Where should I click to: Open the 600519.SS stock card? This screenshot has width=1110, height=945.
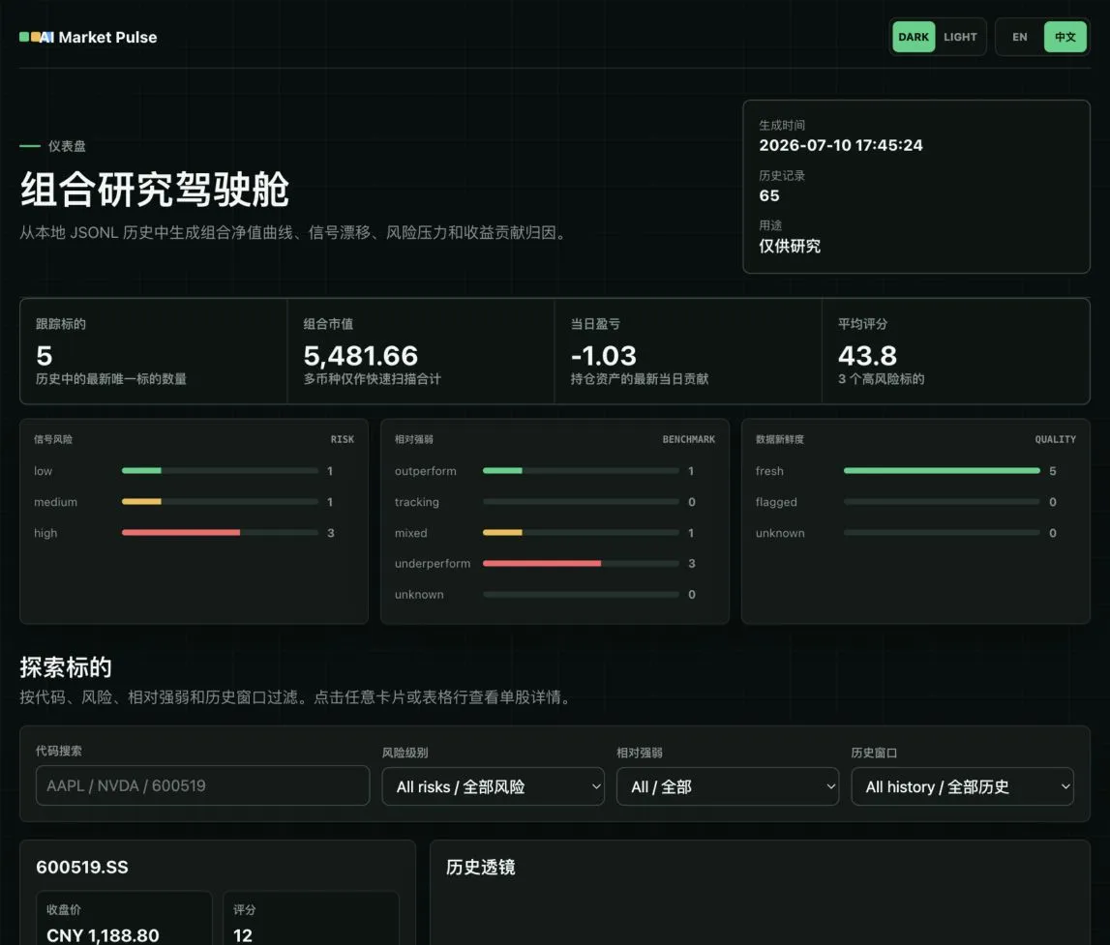(x=218, y=893)
